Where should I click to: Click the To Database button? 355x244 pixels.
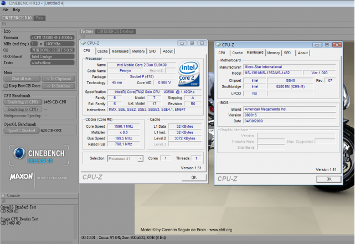(x=58, y=86)
